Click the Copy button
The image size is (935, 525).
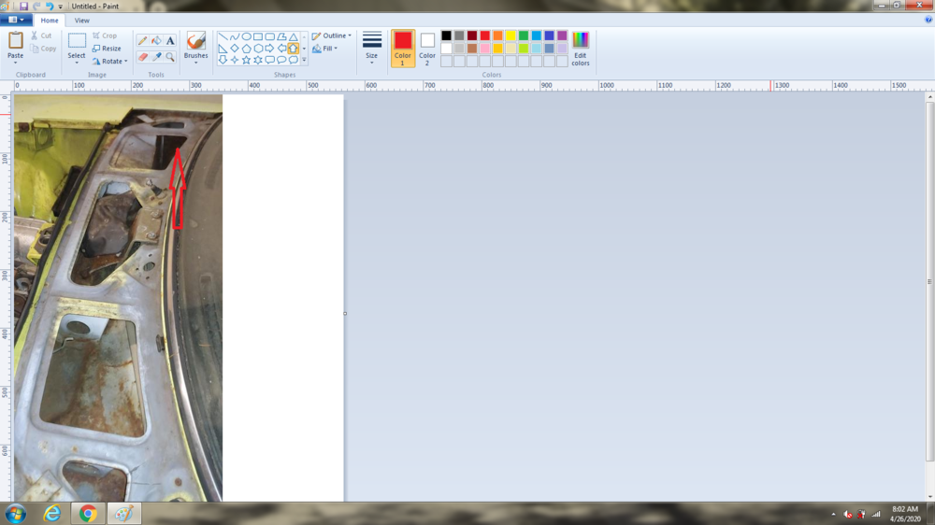click(x=43, y=49)
